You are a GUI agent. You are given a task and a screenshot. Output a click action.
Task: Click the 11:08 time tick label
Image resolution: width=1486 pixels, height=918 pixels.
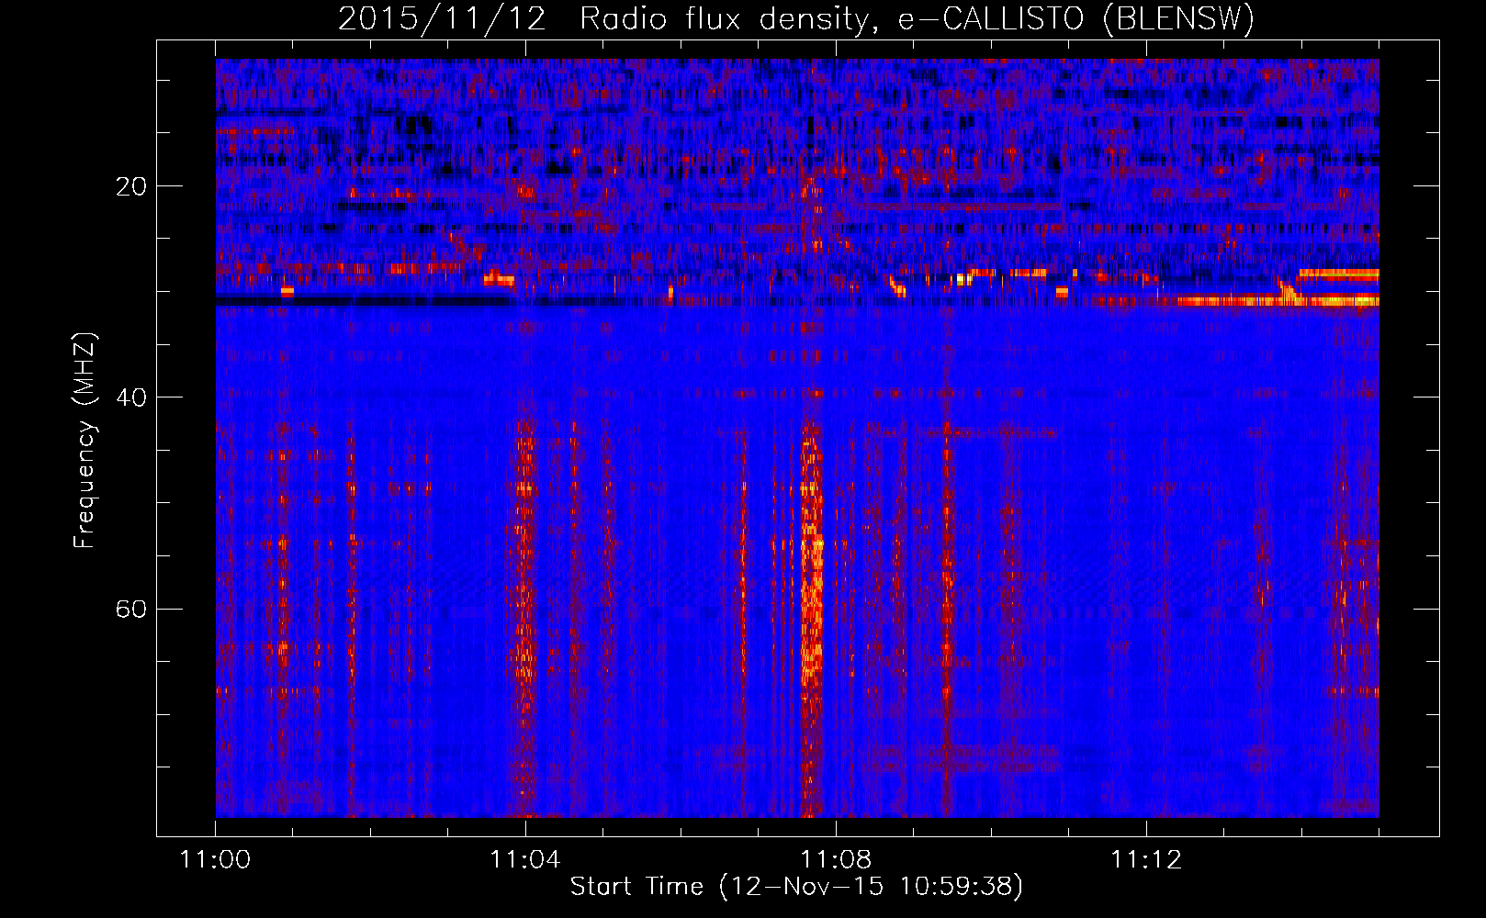pos(836,859)
